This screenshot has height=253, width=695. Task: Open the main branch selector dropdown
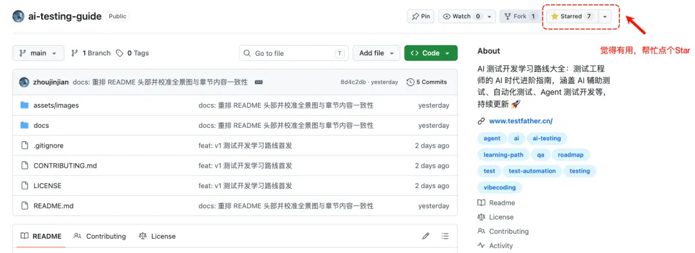coord(38,53)
